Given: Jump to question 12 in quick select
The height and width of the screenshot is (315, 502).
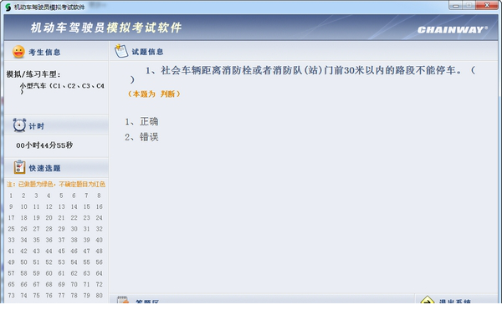Looking at the screenshot, I should pos(49,206).
